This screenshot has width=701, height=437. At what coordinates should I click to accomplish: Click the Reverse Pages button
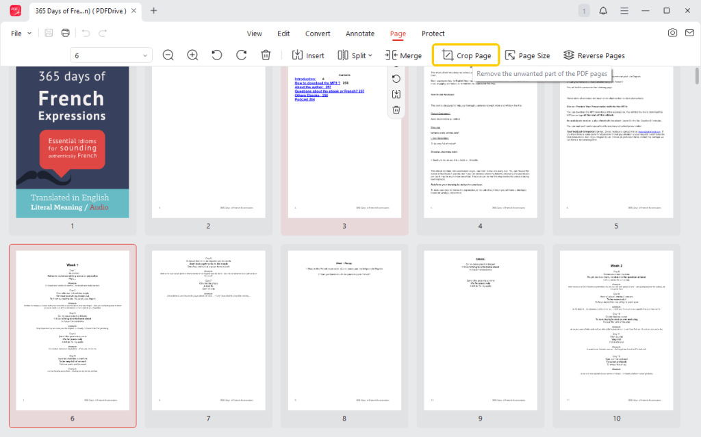point(594,55)
